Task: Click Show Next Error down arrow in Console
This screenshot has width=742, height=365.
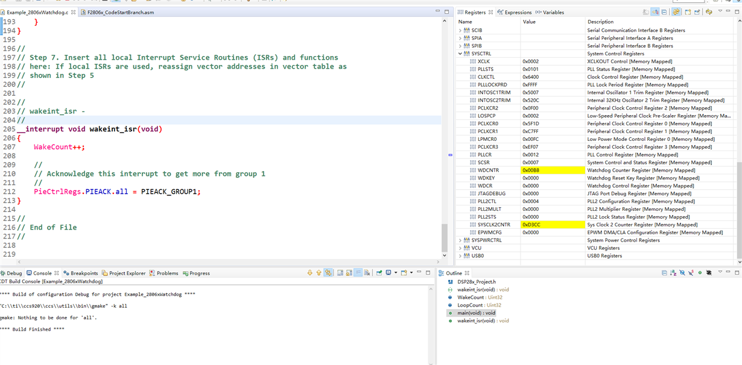Action: point(309,273)
